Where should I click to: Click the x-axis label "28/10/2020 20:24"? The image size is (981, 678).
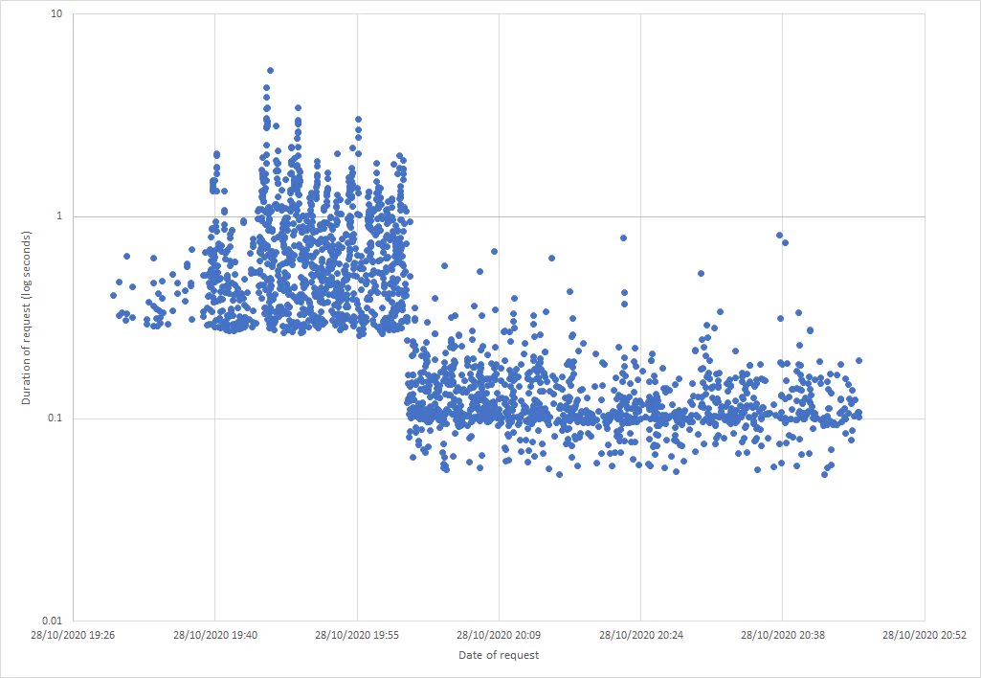[x=641, y=636]
